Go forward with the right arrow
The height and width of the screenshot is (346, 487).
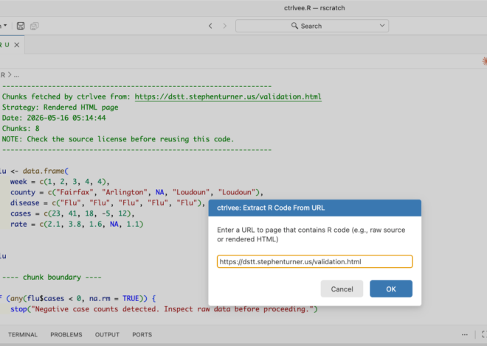click(x=224, y=26)
